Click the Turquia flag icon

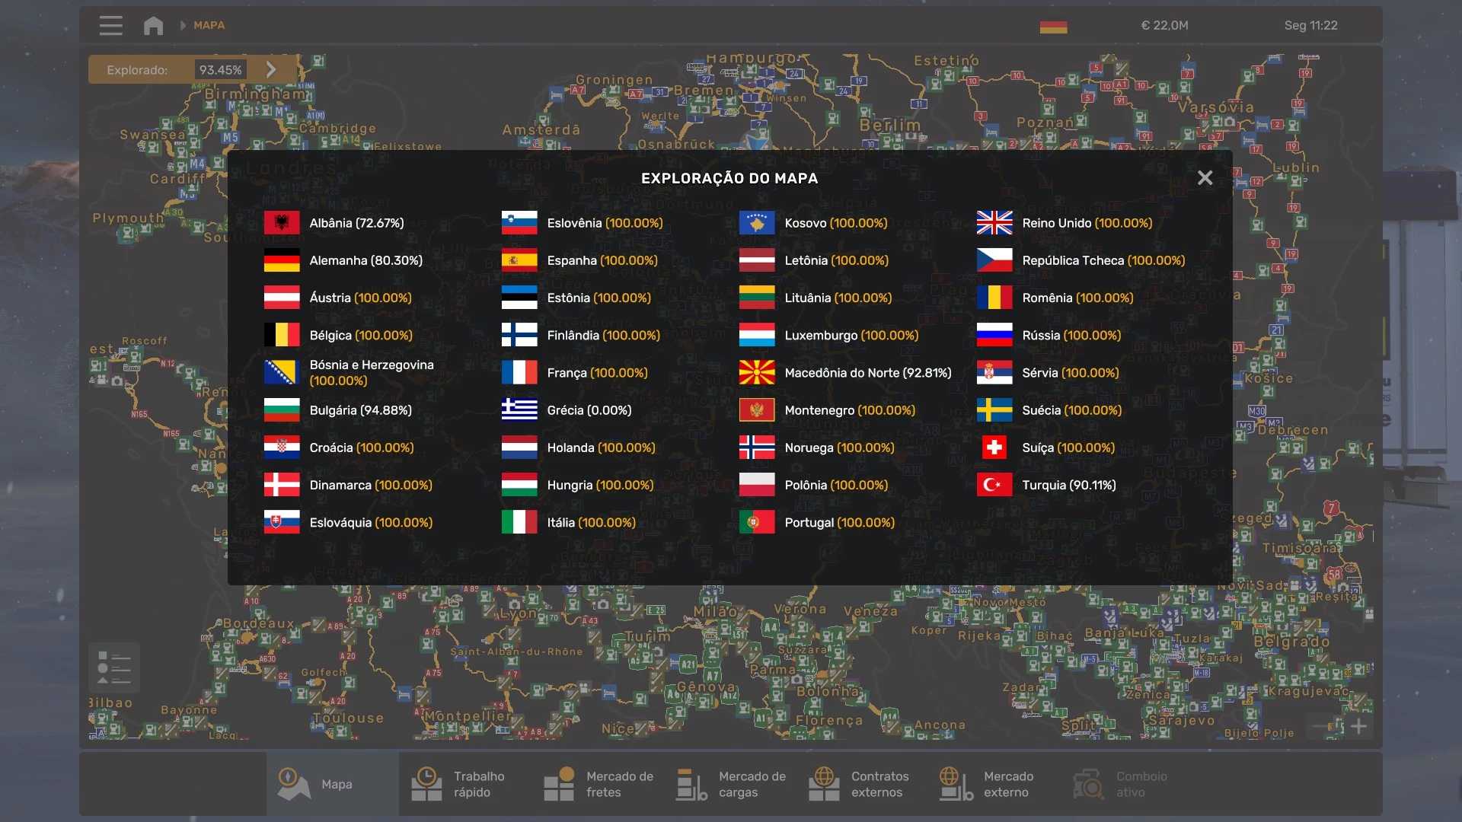994,485
